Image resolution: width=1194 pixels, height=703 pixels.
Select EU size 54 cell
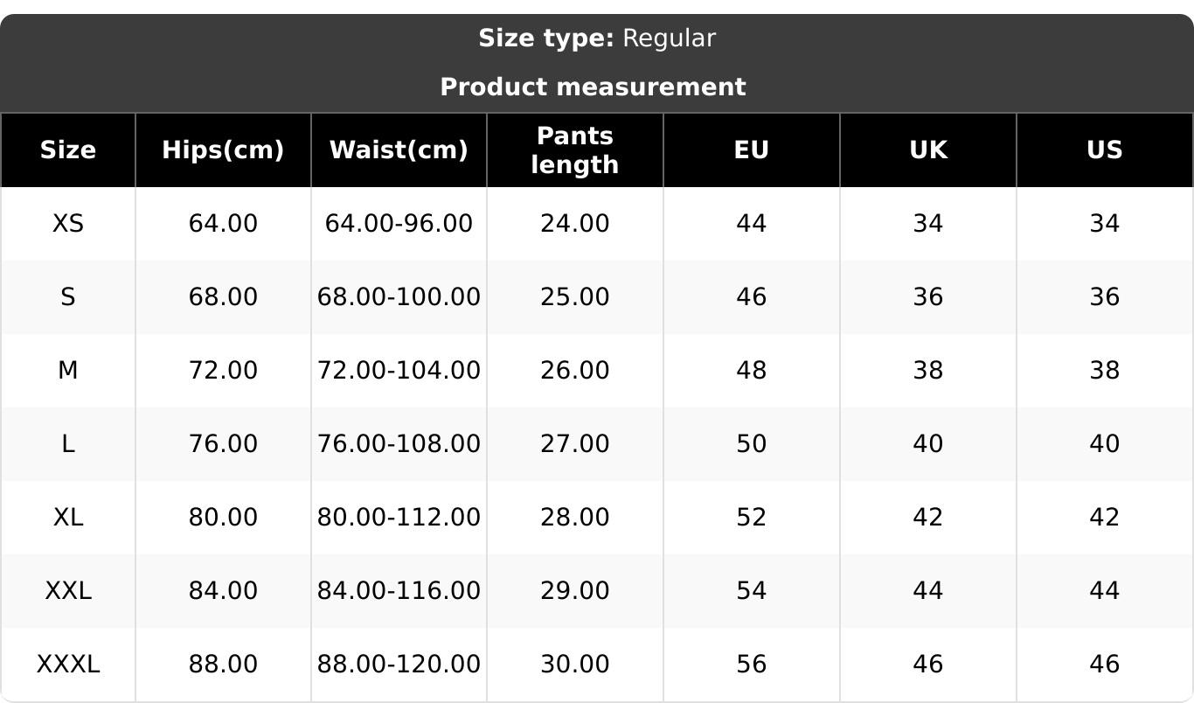point(752,591)
